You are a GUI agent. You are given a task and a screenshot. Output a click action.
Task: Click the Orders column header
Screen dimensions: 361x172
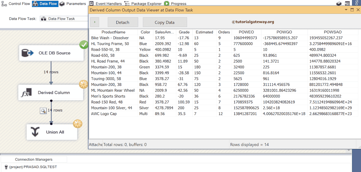(224, 32)
